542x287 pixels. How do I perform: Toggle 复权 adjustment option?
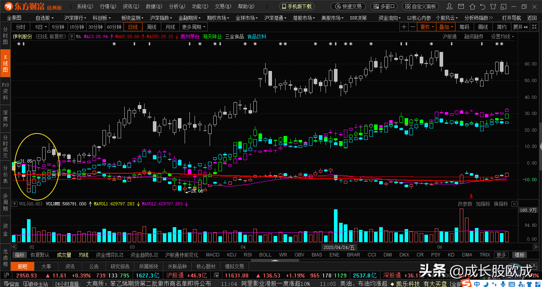point(426,27)
